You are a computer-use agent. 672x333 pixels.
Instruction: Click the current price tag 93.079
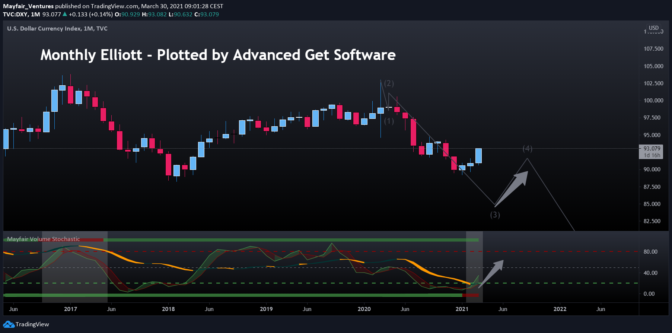(652, 149)
